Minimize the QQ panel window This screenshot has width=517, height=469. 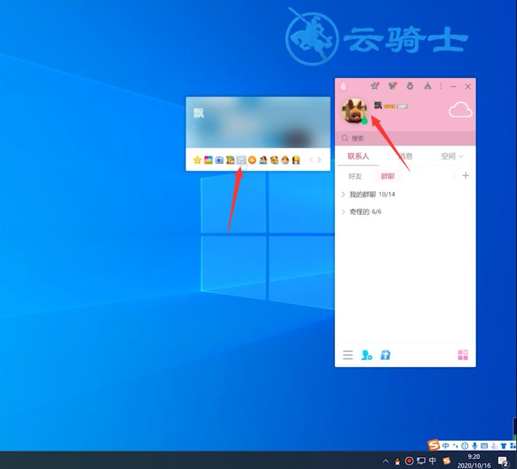(x=454, y=86)
